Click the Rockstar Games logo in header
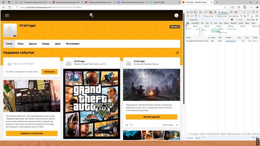The height and width of the screenshot is (146, 260). pyautogui.click(x=91, y=15)
